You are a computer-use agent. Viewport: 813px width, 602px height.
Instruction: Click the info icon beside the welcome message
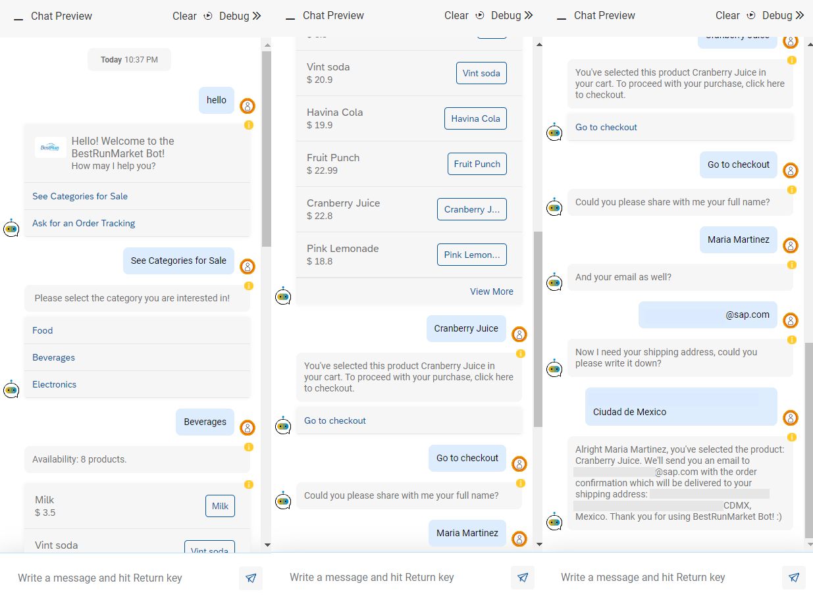[x=248, y=125]
